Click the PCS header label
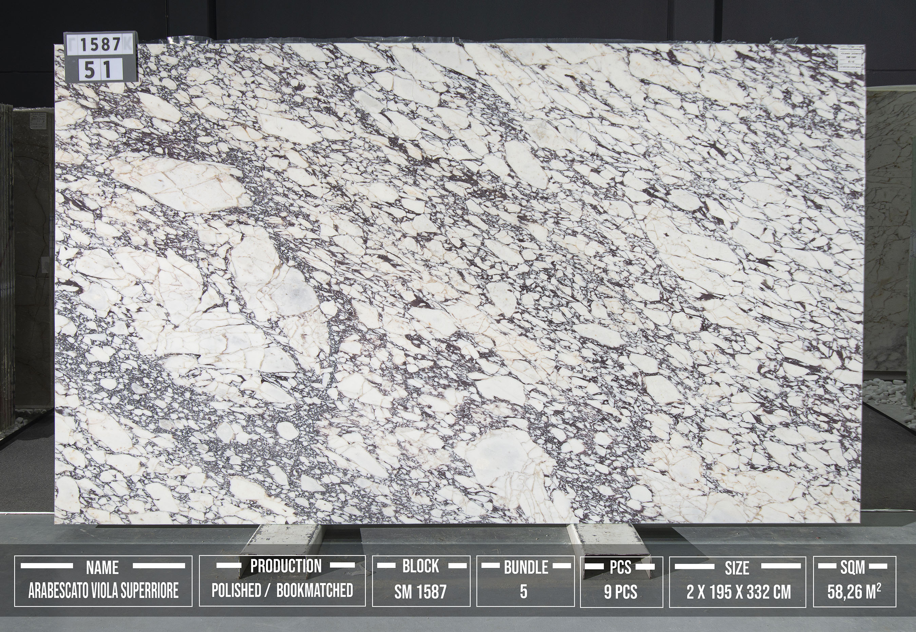This screenshot has width=916, height=632. point(621,568)
